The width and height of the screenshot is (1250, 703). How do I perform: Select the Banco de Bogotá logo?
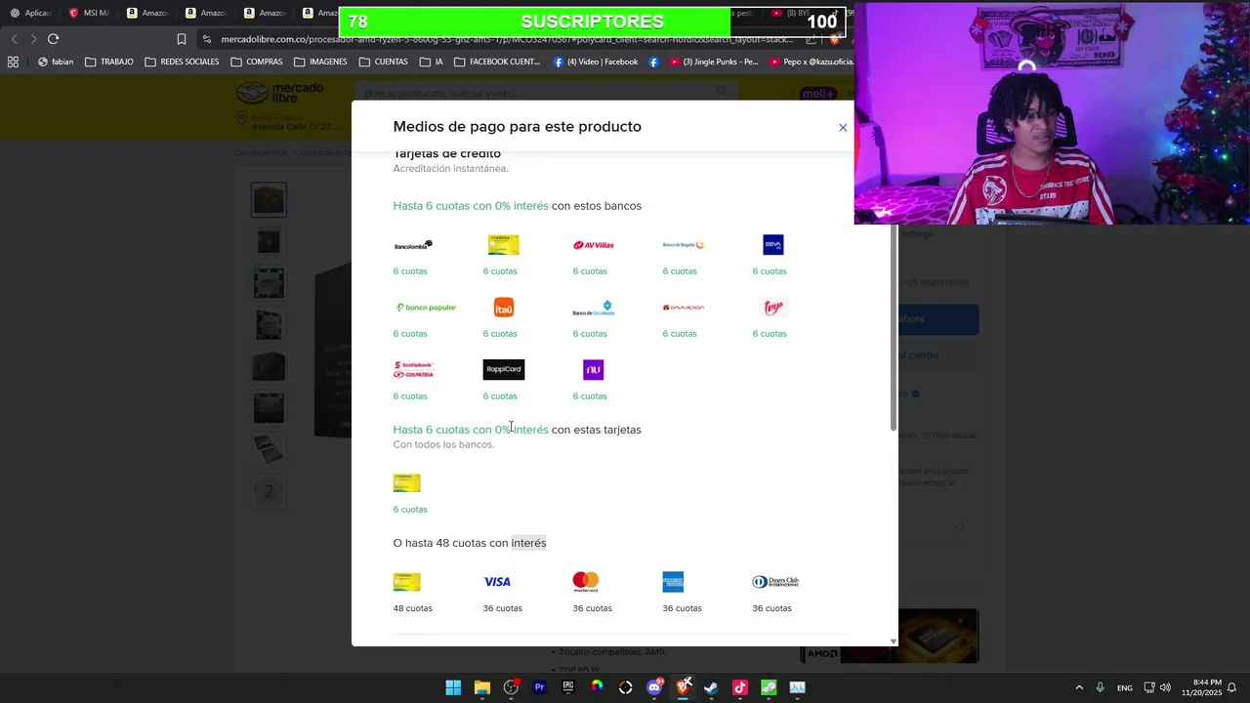point(684,245)
